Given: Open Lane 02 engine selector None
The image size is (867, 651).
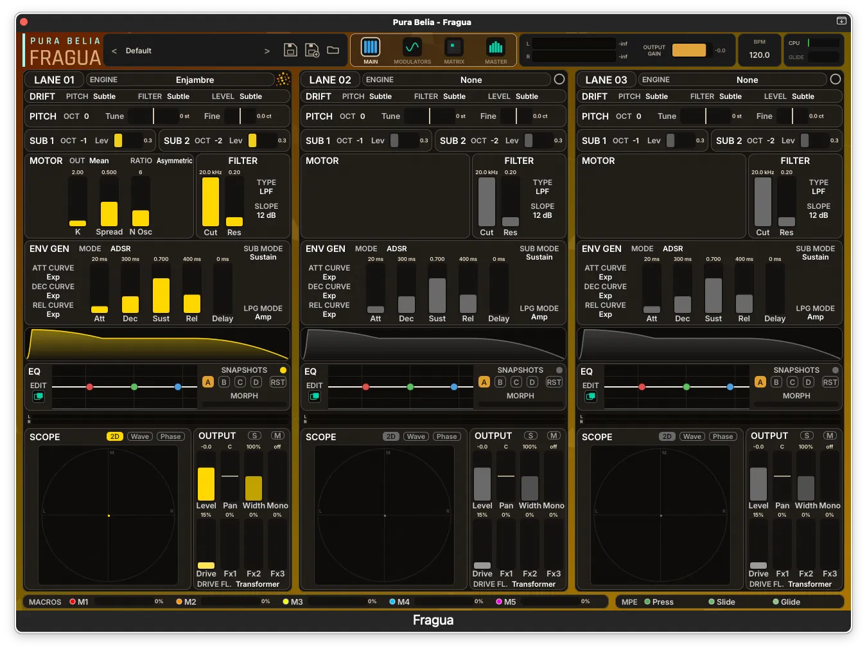Looking at the screenshot, I should coord(457,80).
